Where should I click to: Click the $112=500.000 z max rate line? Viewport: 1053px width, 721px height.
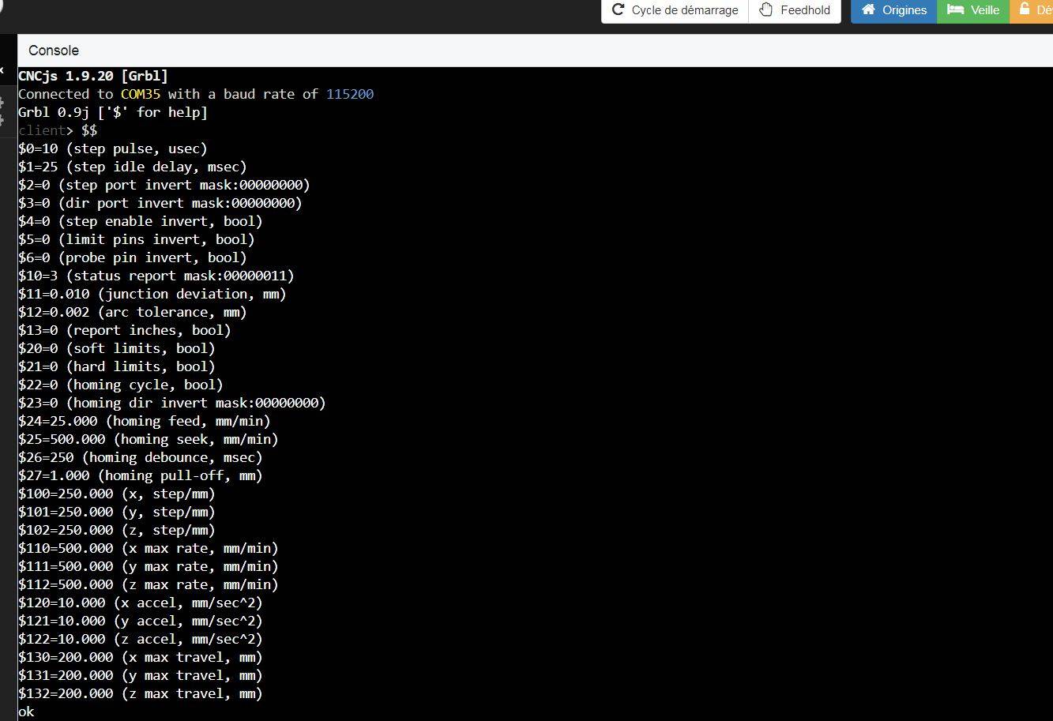149,584
